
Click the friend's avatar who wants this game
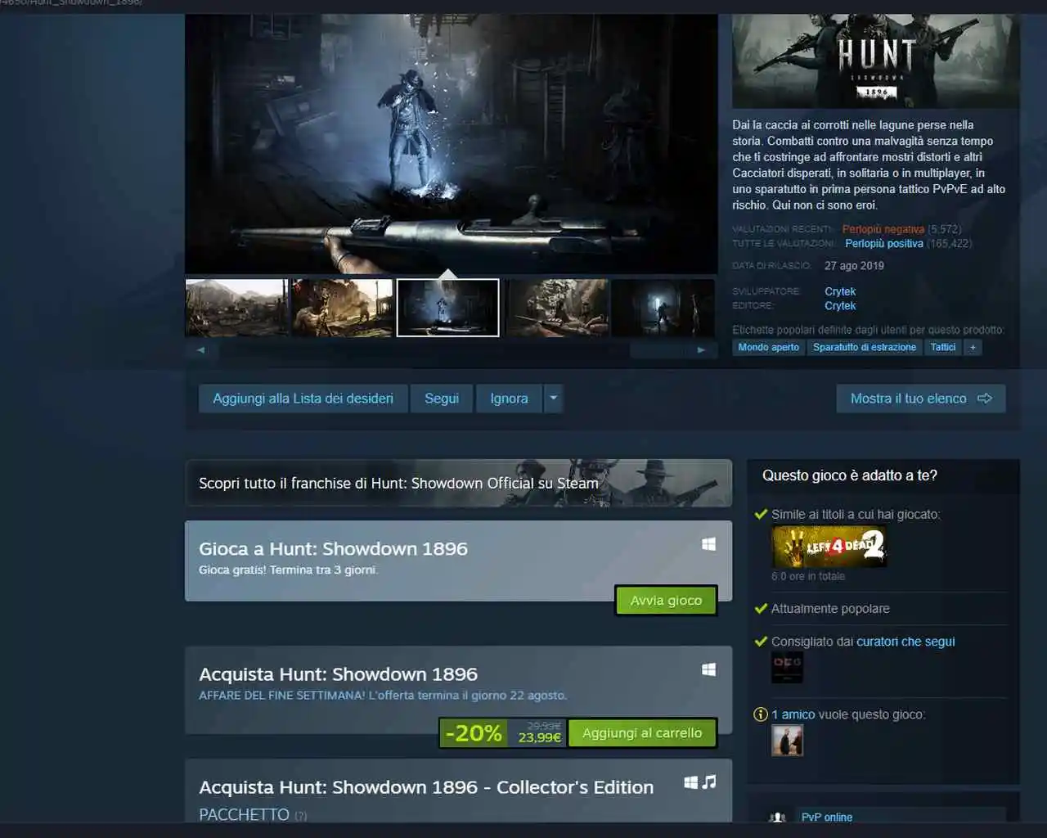[787, 741]
